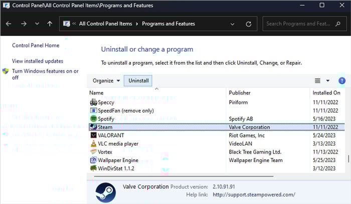
Task: Click the Control Panel title bar icon
Action: coord(6,5)
